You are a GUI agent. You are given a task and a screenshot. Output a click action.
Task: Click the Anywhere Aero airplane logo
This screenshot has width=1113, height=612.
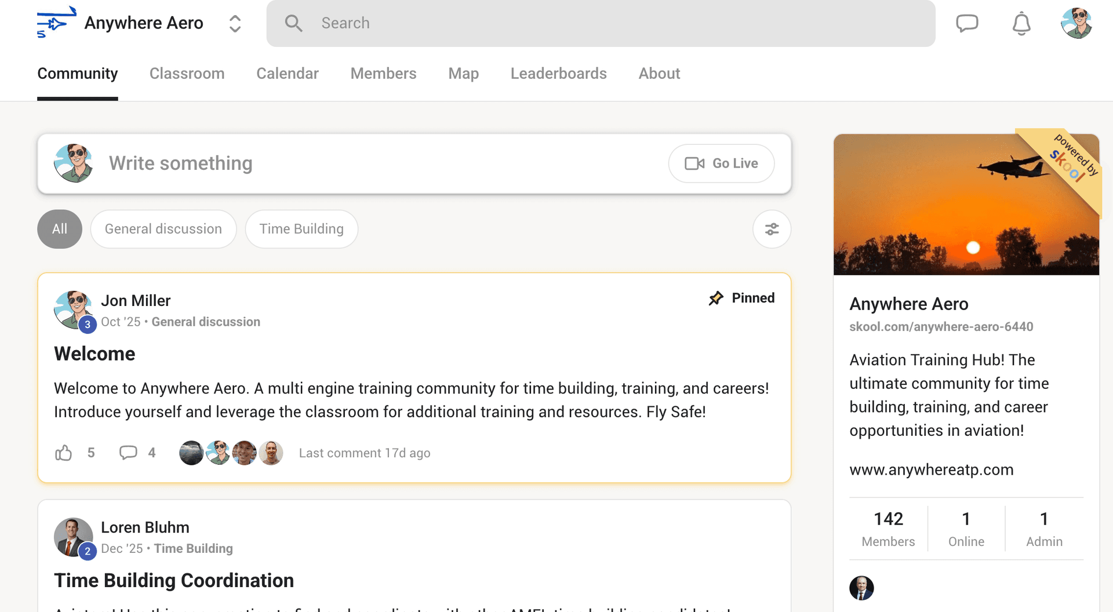pos(56,23)
